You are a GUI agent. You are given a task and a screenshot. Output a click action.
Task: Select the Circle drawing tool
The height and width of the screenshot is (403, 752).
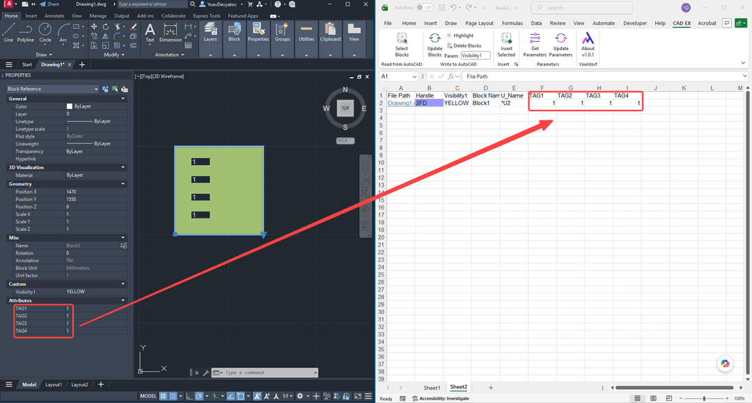[x=45, y=33]
